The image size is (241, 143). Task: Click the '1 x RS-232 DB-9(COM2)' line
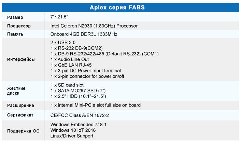tap(76, 48)
